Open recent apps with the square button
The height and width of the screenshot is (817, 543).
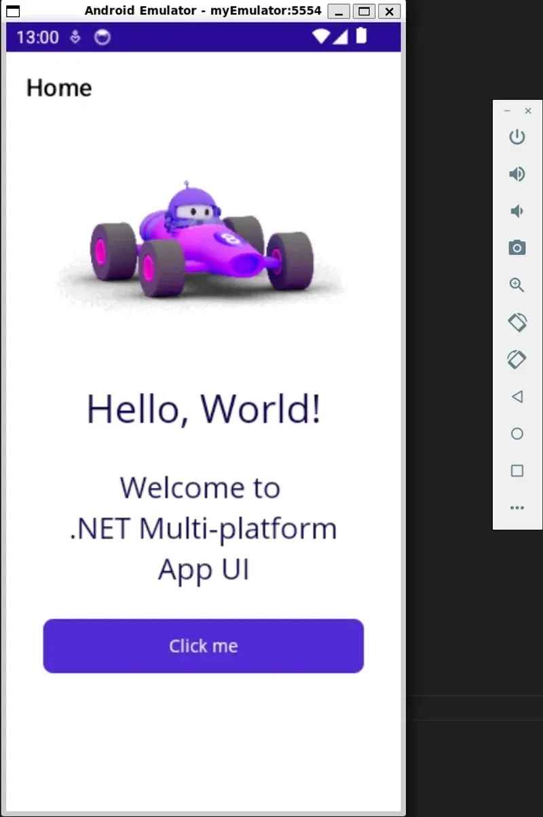(x=517, y=471)
